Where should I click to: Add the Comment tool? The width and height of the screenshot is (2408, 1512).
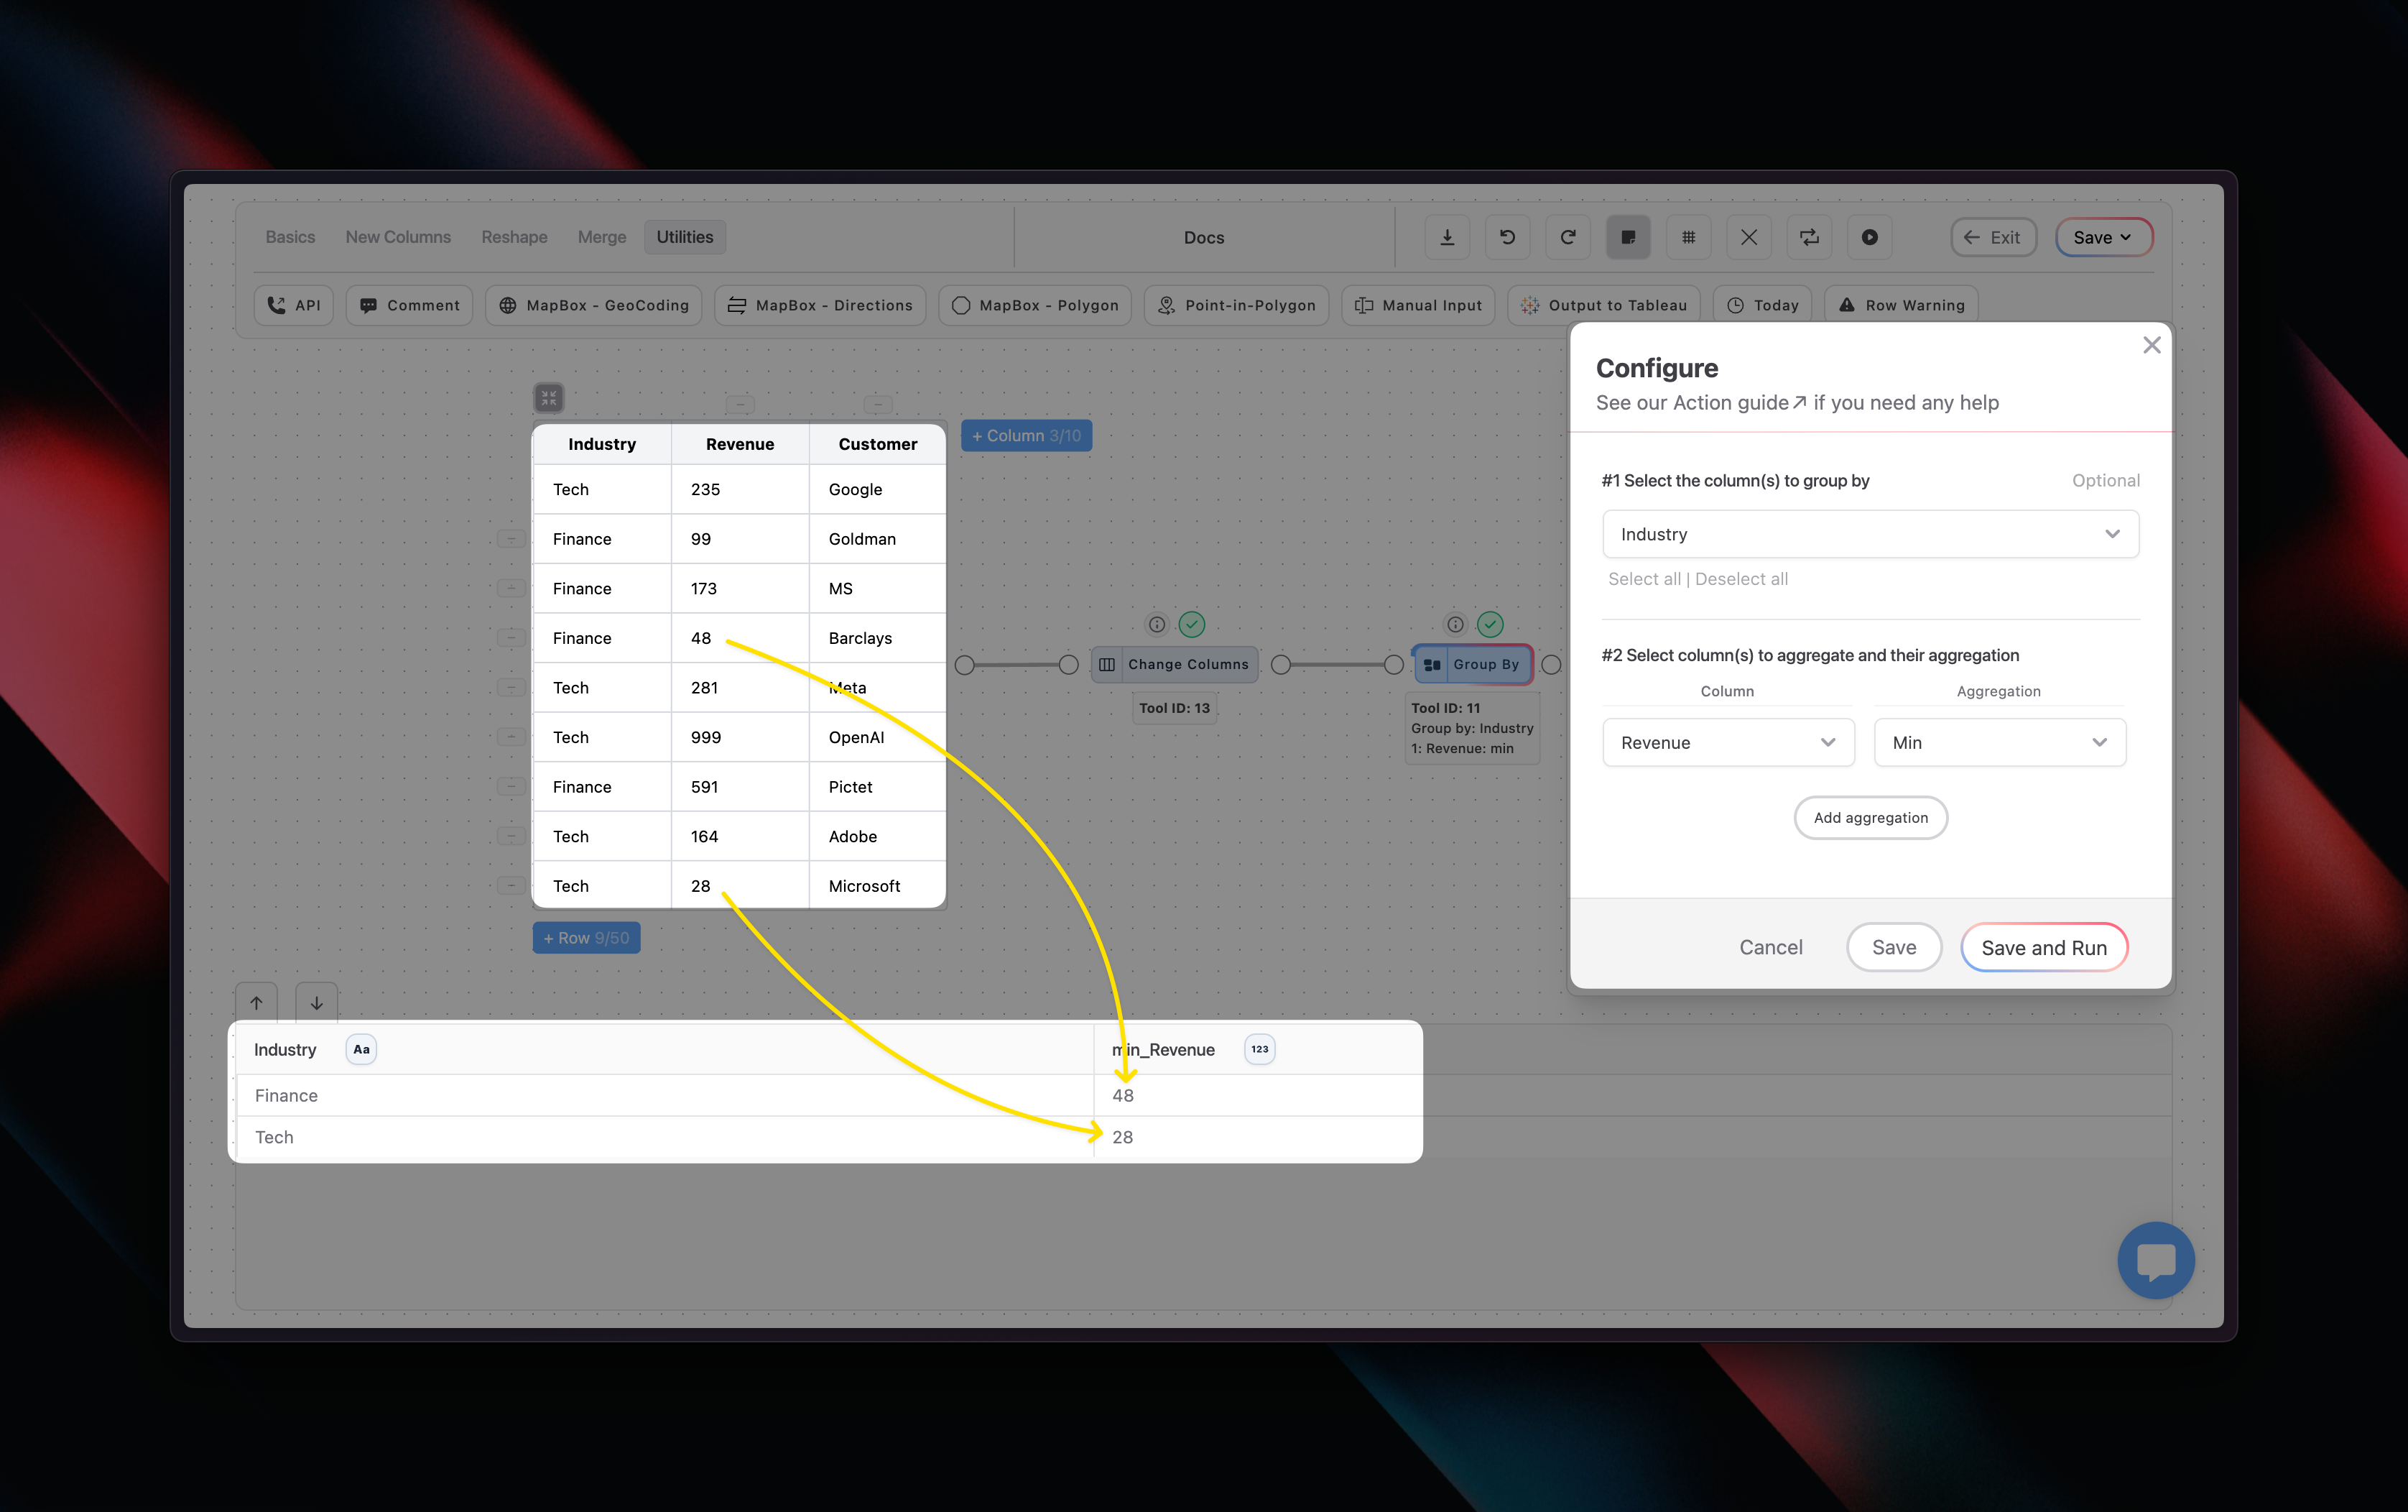coord(409,305)
